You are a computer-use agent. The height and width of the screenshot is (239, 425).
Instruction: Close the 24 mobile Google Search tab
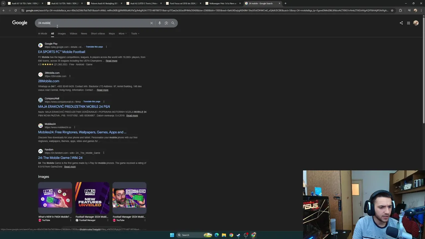pyautogui.click(x=279, y=3)
